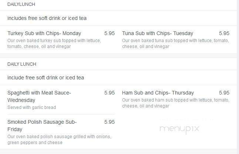The width and height of the screenshot is (239, 154).
Task: Click the menupix watermark logo
Action: [179, 129]
